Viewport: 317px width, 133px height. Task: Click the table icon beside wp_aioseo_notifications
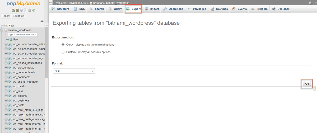point(10,63)
